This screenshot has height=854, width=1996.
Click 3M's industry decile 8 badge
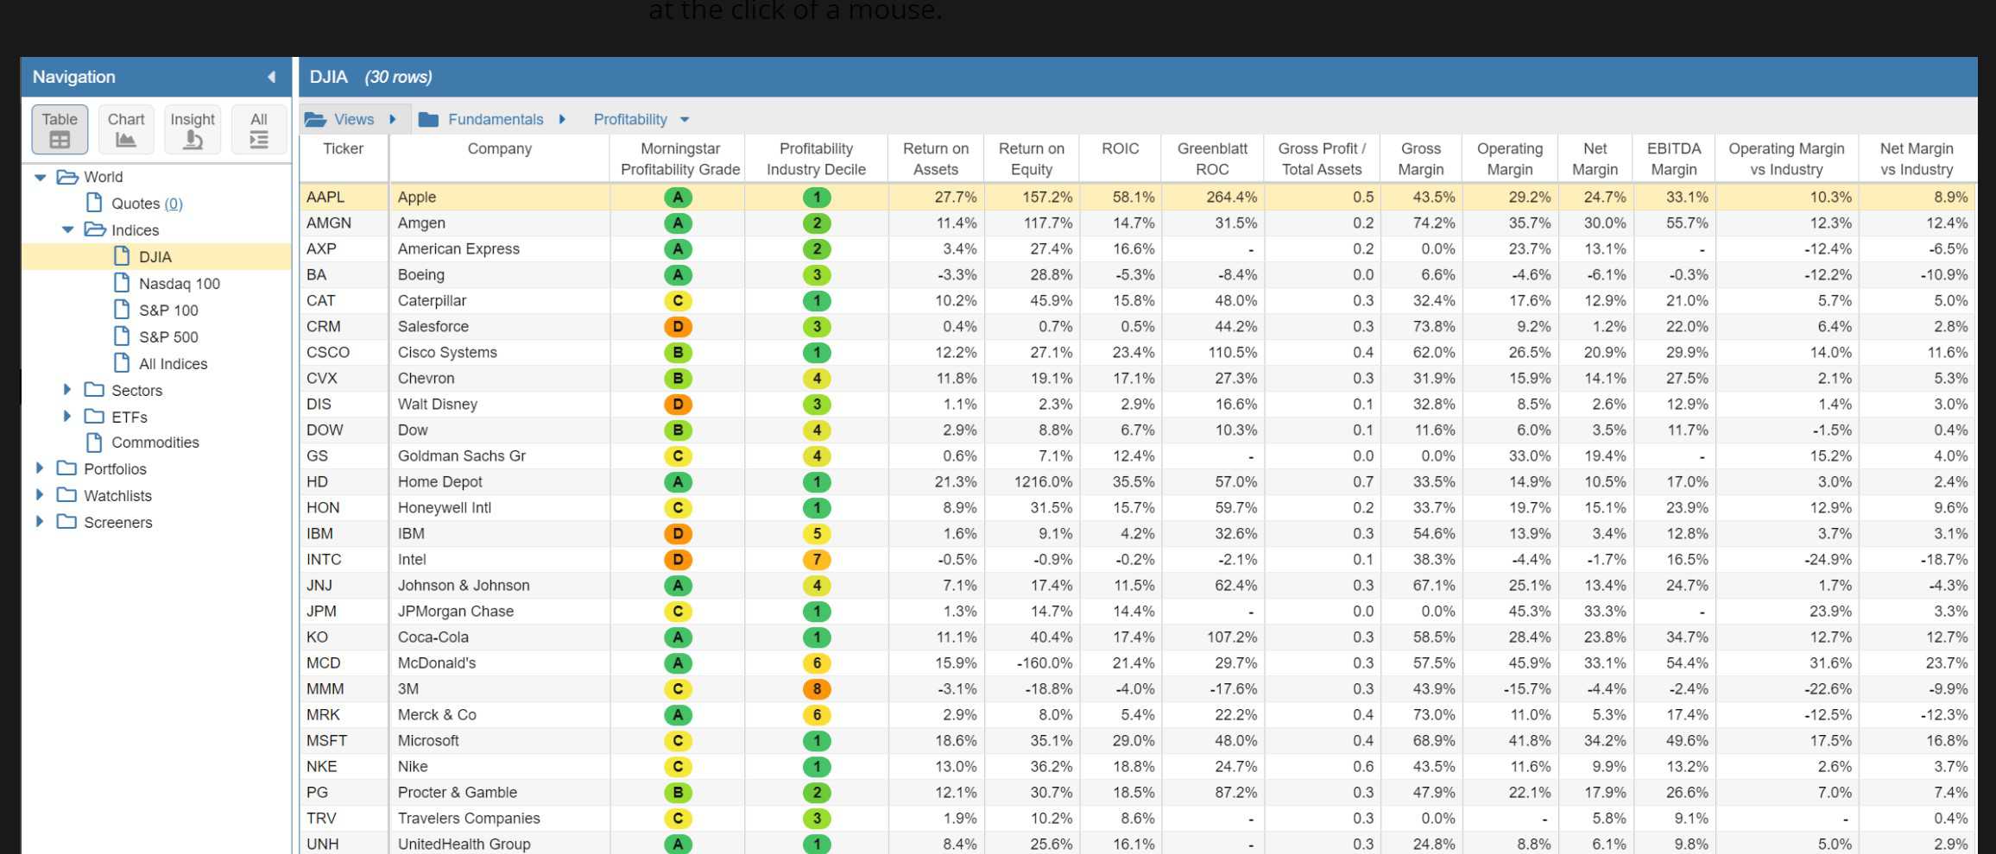pos(817,689)
